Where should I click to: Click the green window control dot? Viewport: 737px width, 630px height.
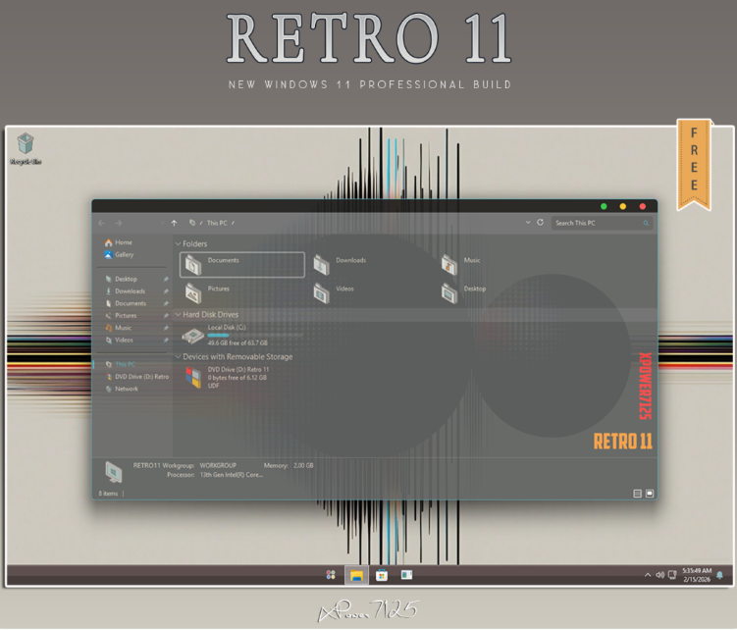pos(604,206)
